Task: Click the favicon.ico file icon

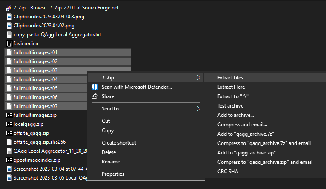Action: click(9, 44)
